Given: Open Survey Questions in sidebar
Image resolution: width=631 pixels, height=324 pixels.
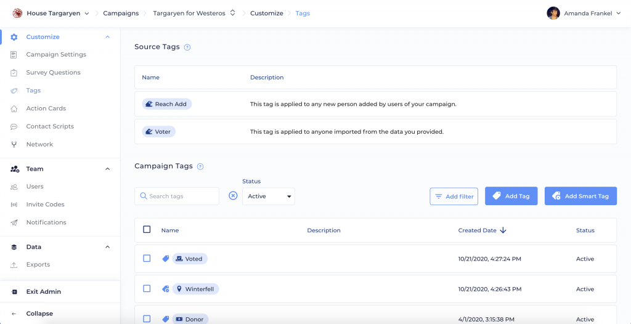Looking at the screenshot, I should (x=53, y=73).
